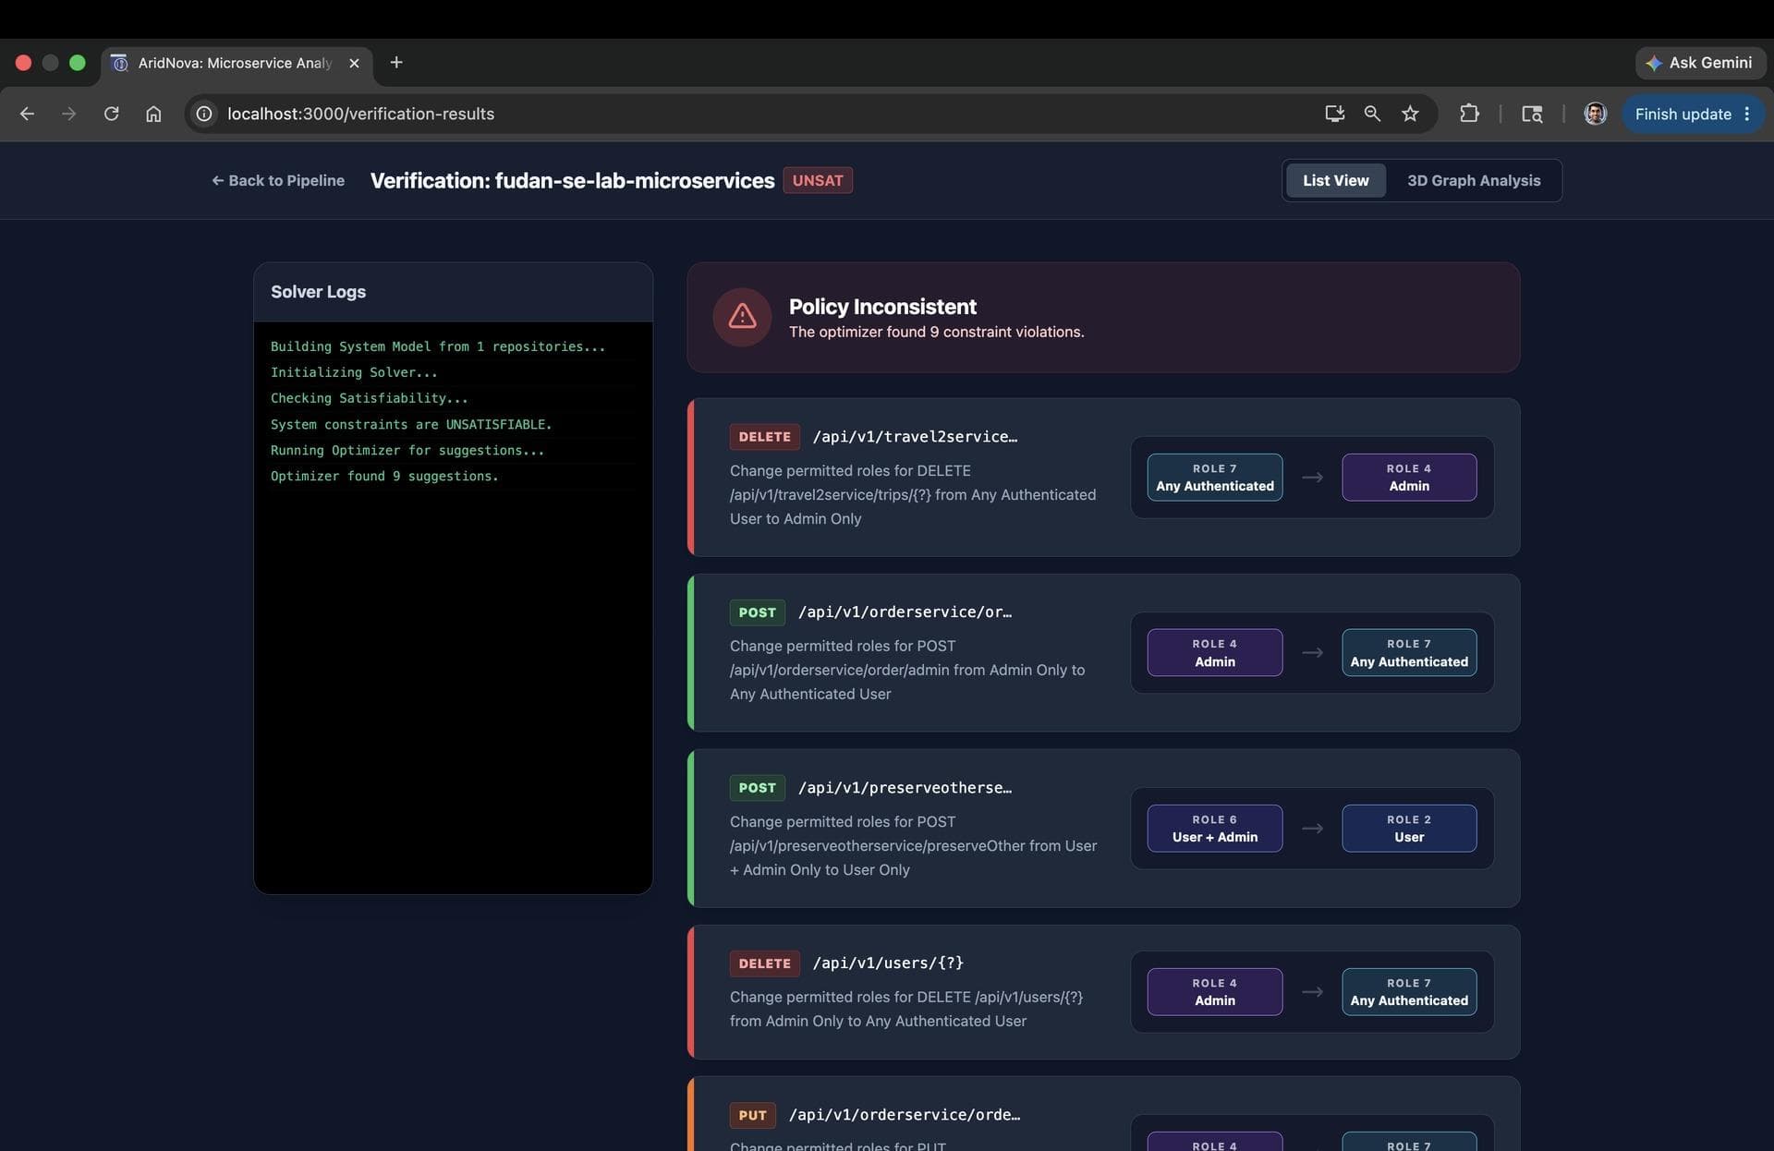This screenshot has width=1774, height=1151.
Task: Click DELETE badge for /api/v1/users
Action: [x=764, y=963]
